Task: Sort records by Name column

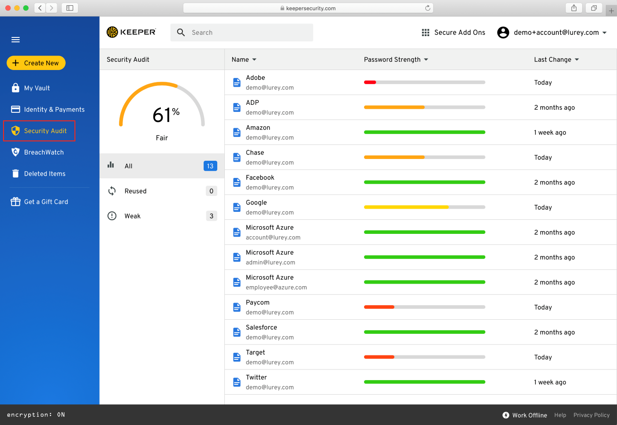Action: point(244,59)
